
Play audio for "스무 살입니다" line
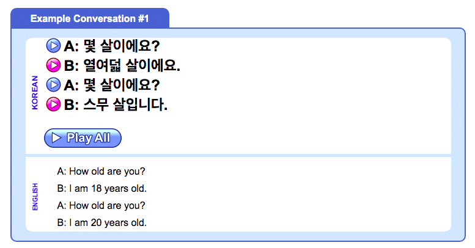point(54,104)
